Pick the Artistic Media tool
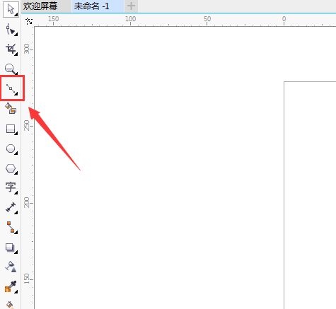336x309 pixels. click(x=11, y=108)
